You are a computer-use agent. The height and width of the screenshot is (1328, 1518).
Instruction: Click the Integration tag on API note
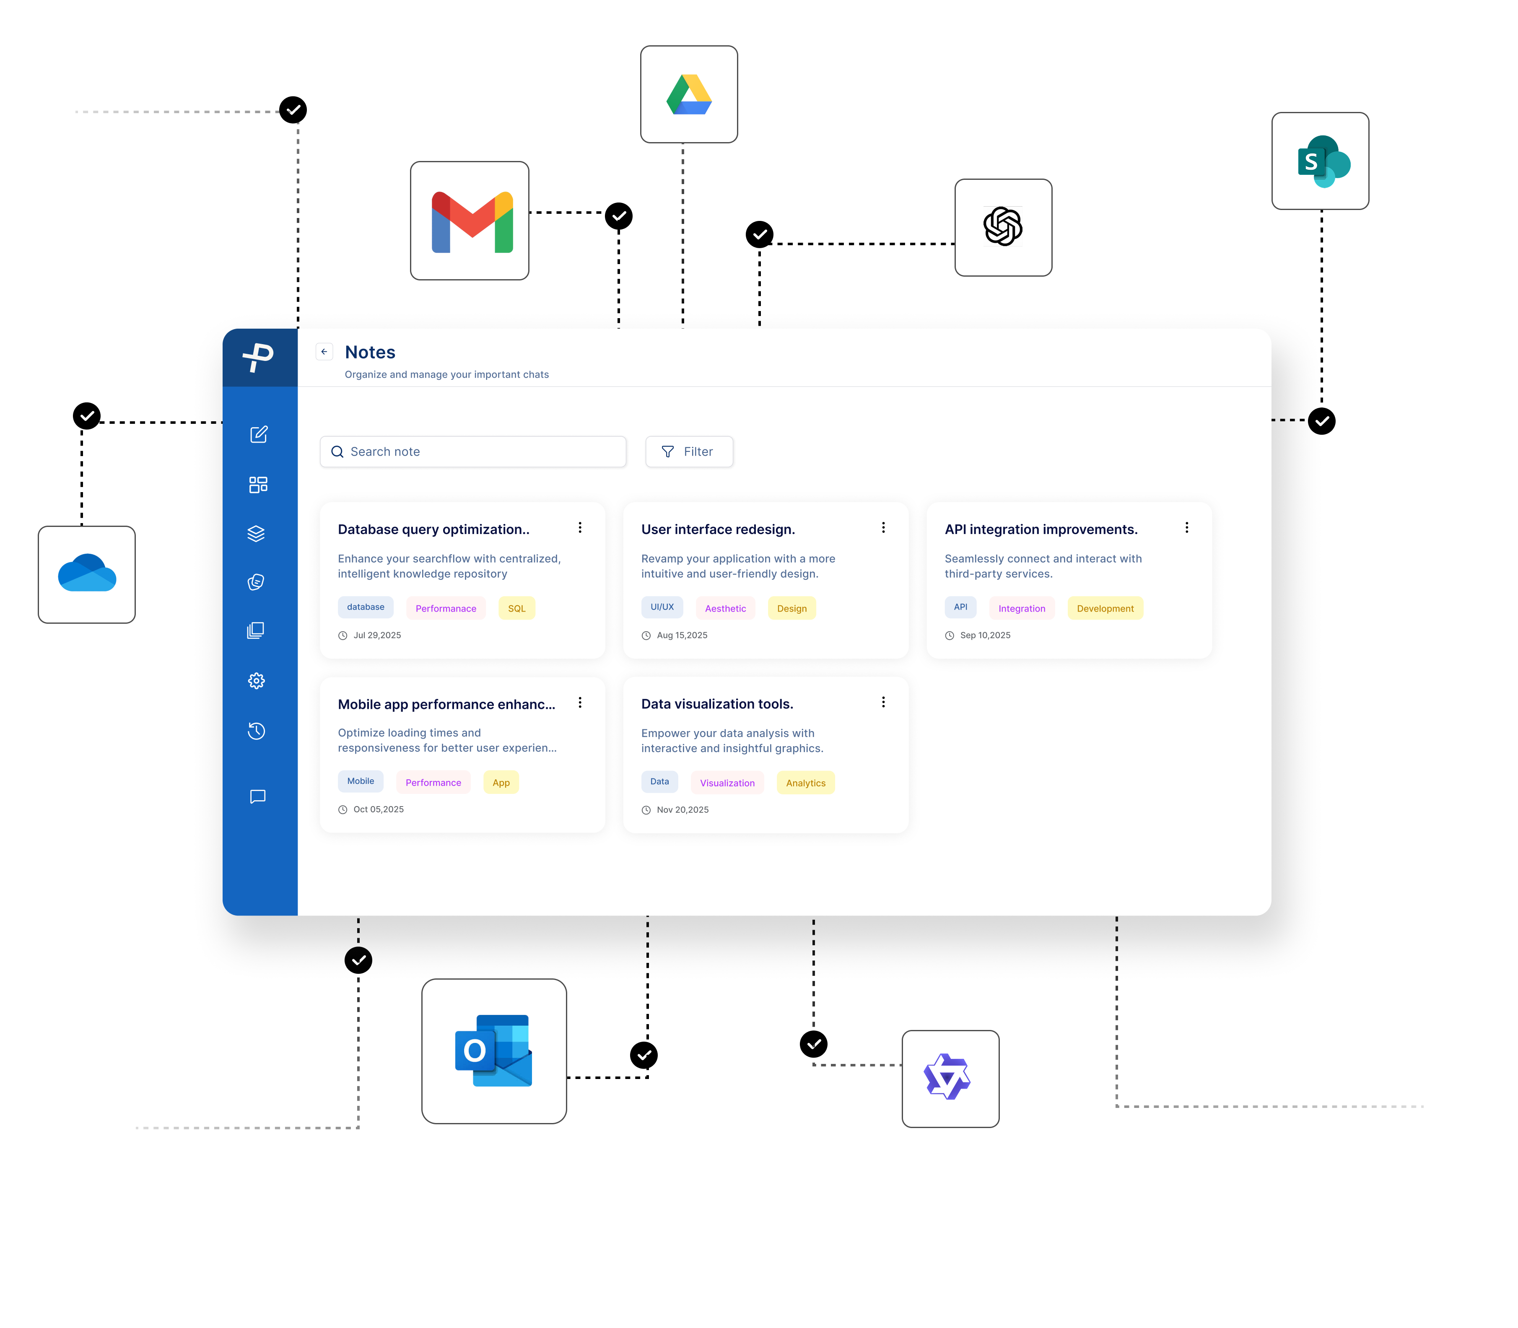(1021, 608)
